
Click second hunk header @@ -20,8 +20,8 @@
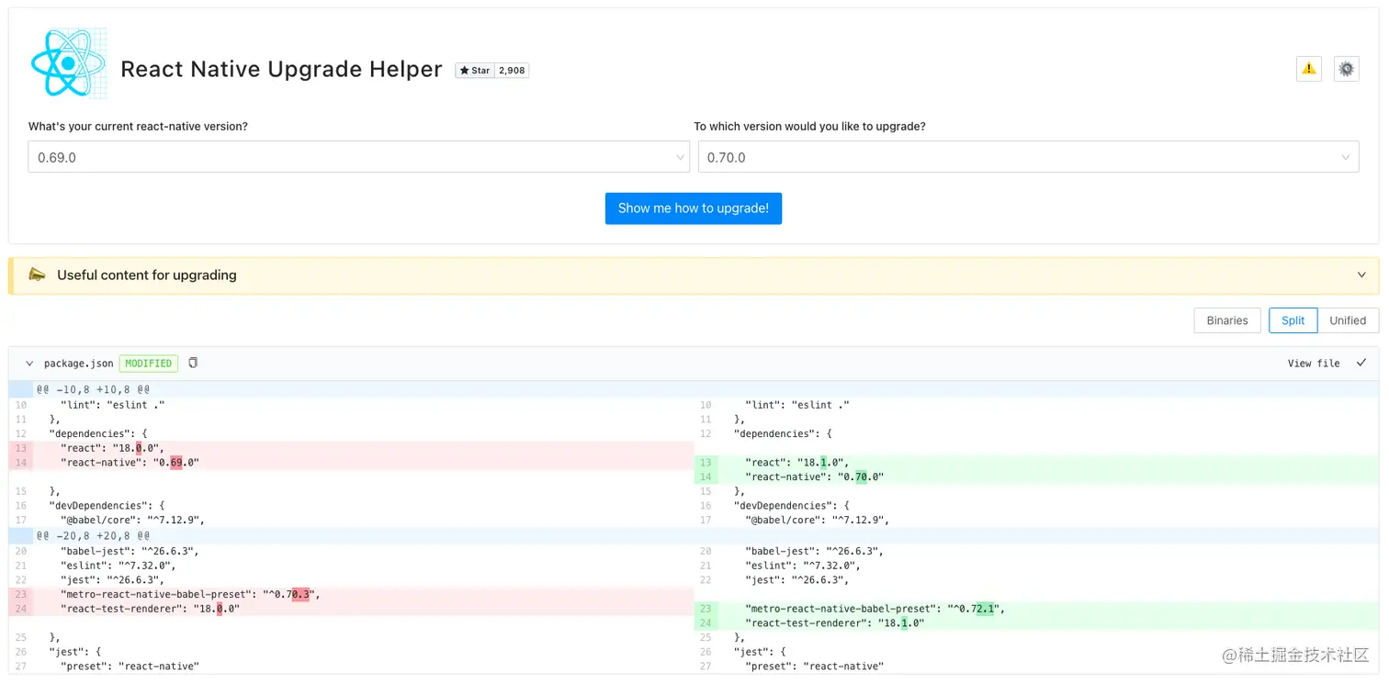coord(93,535)
